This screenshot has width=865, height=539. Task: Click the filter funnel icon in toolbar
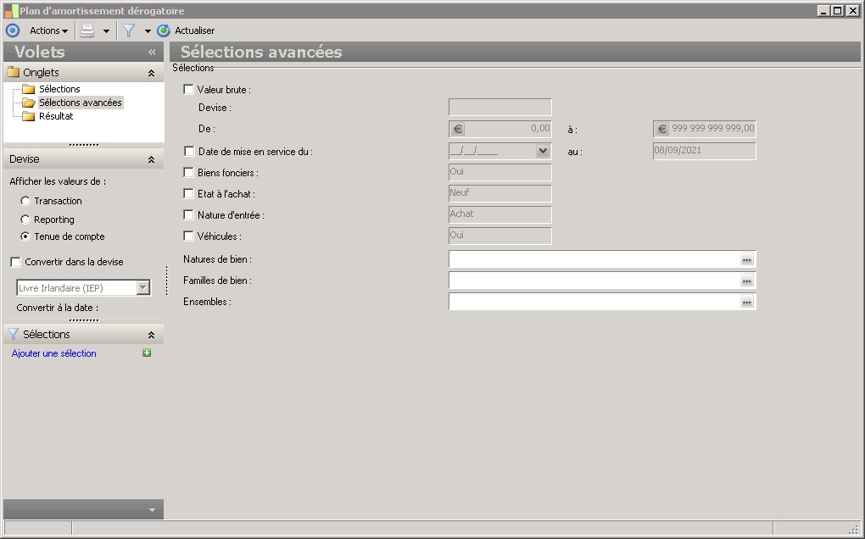pyautogui.click(x=129, y=31)
